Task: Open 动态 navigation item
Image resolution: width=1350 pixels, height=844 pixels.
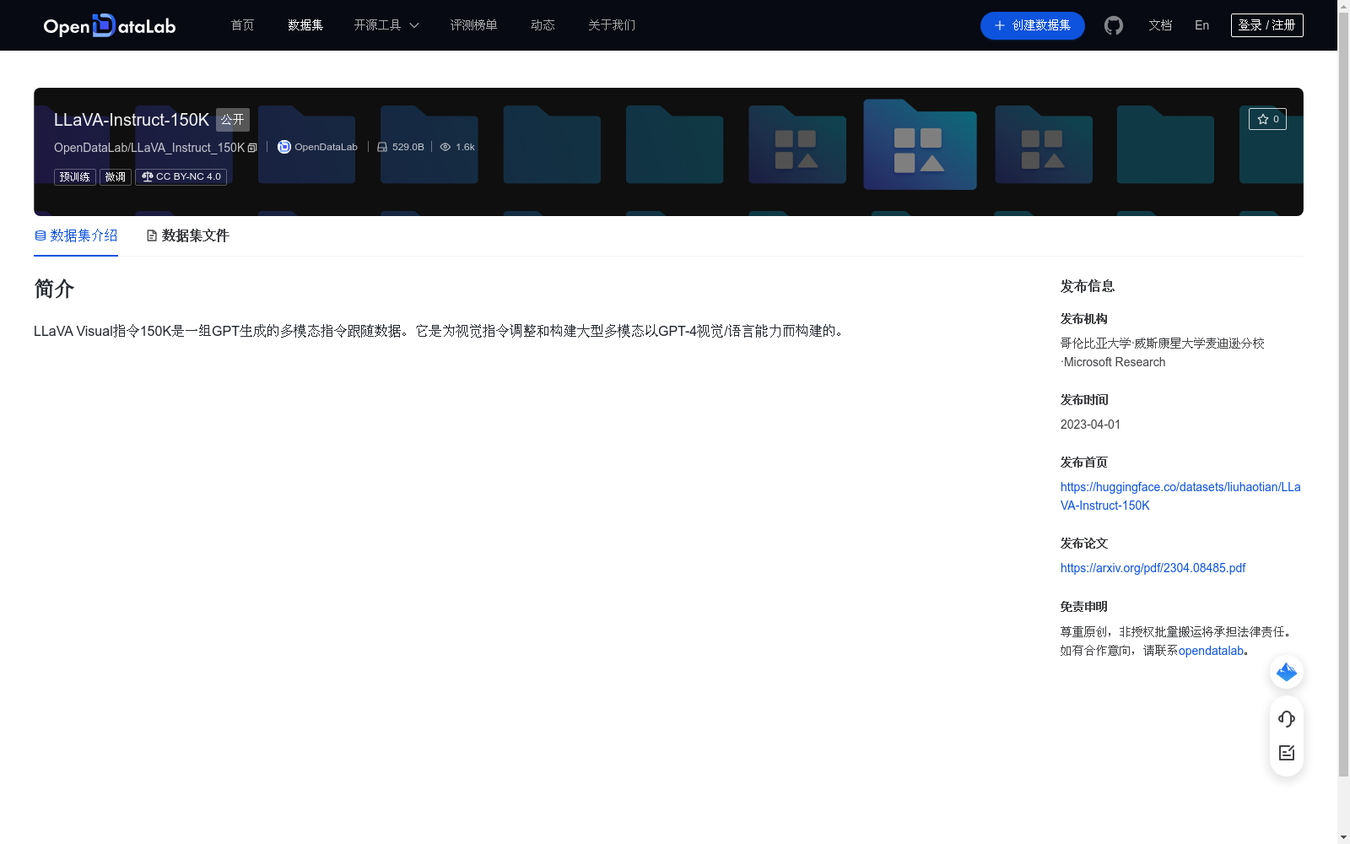Action: click(543, 25)
